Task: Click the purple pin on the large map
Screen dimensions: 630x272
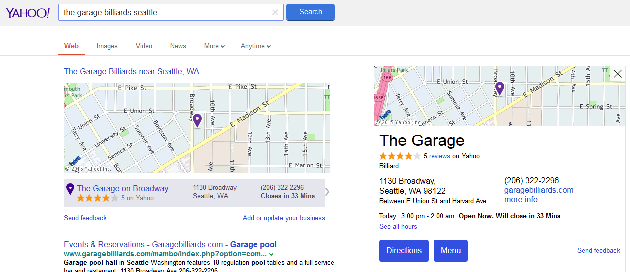Action: point(197,120)
